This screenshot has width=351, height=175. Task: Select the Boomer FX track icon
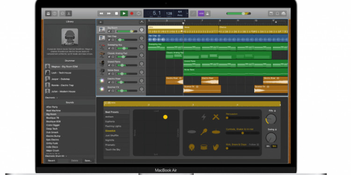pyautogui.click(x=102, y=89)
